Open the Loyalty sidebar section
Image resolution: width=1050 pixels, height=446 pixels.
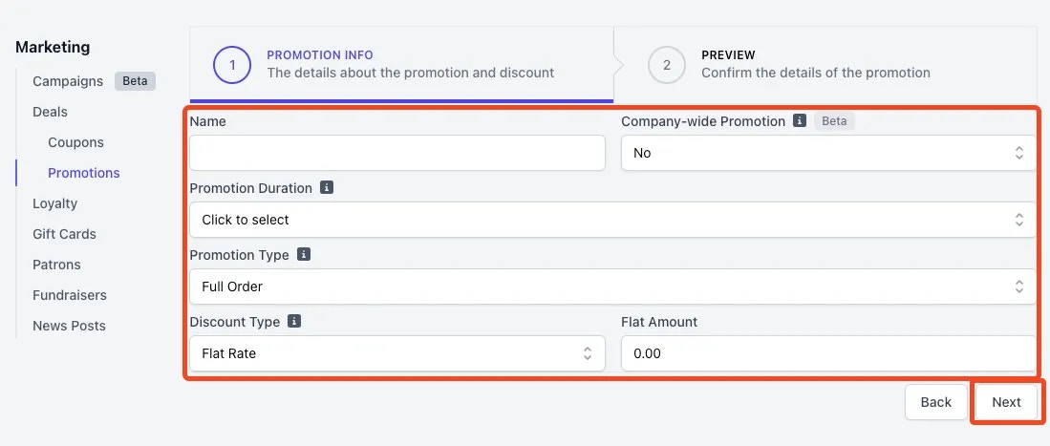[54, 203]
